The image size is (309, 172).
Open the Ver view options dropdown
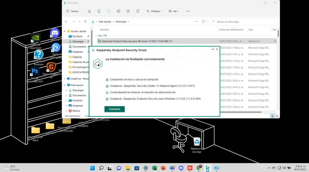pyautogui.click(x=174, y=11)
